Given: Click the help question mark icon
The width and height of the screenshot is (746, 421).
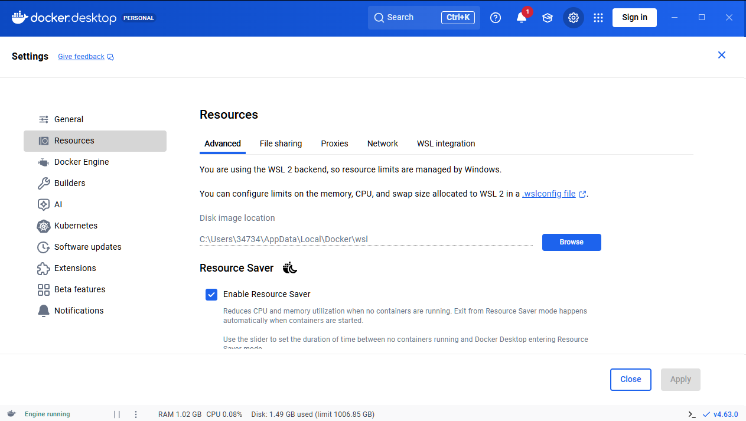Looking at the screenshot, I should pyautogui.click(x=496, y=18).
